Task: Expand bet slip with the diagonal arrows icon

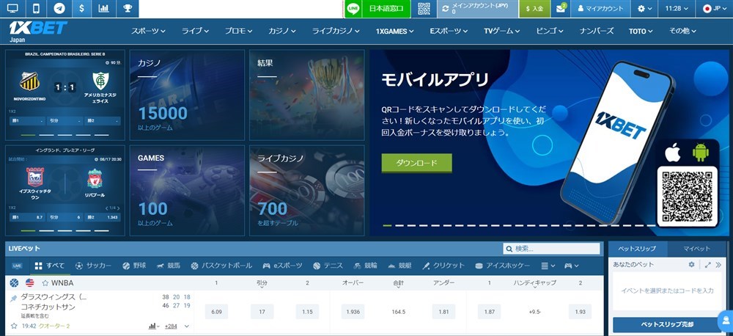Action: click(x=708, y=264)
